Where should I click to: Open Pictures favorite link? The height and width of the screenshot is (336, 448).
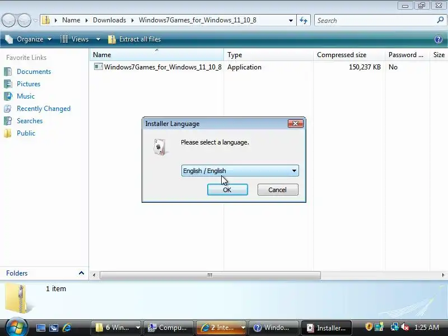[x=29, y=83]
